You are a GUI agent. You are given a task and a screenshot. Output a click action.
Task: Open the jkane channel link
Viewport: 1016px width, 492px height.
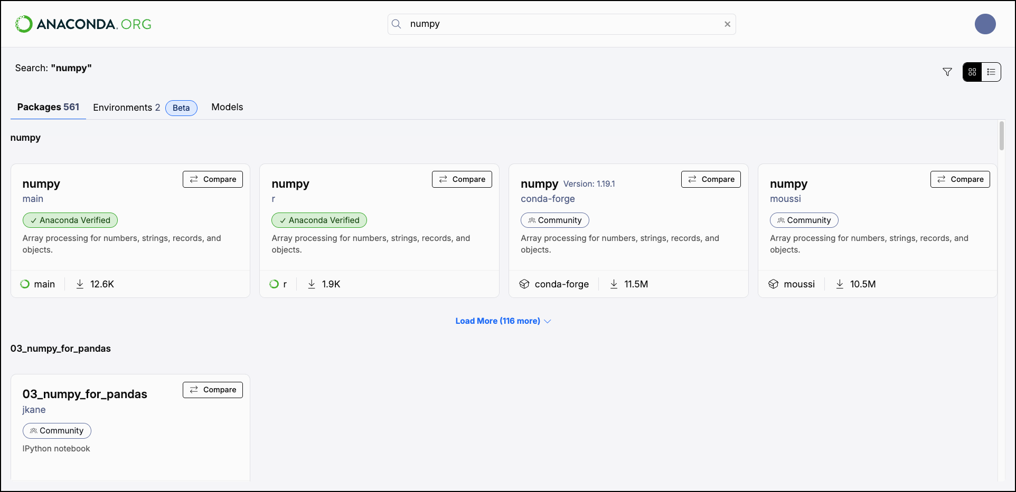[34, 410]
